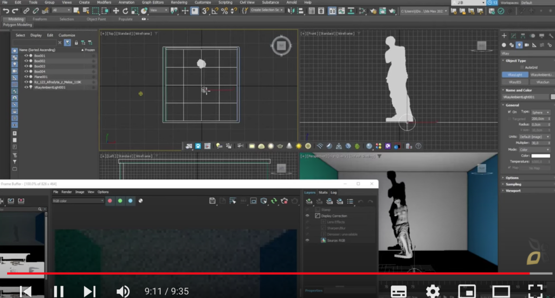This screenshot has width=555, height=298.
Task: Select the Select and Scale tool
Action: pos(134,11)
